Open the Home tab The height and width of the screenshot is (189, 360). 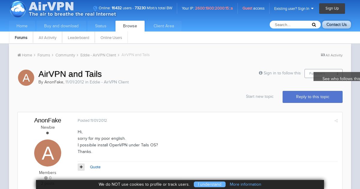click(x=22, y=26)
